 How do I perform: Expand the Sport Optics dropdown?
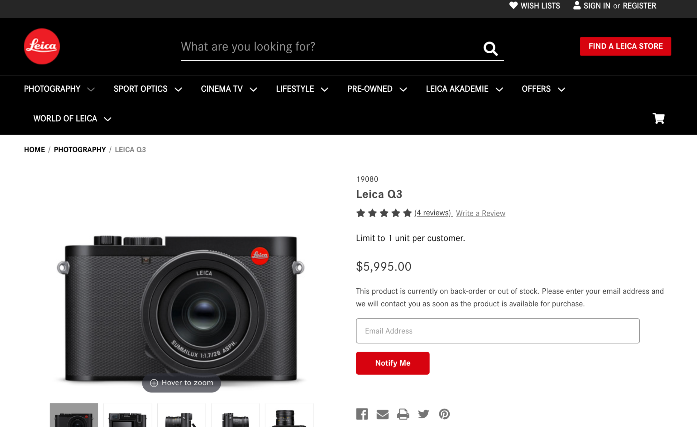point(147,89)
